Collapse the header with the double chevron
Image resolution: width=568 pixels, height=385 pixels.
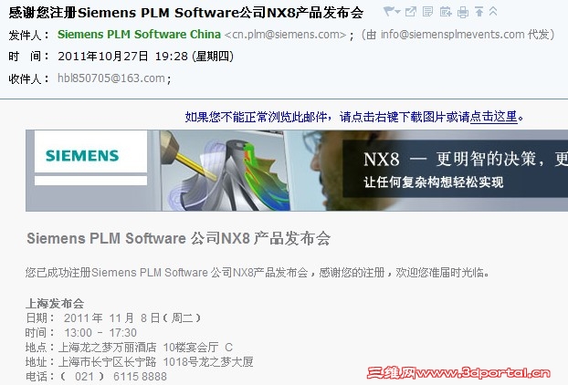(493, 12)
